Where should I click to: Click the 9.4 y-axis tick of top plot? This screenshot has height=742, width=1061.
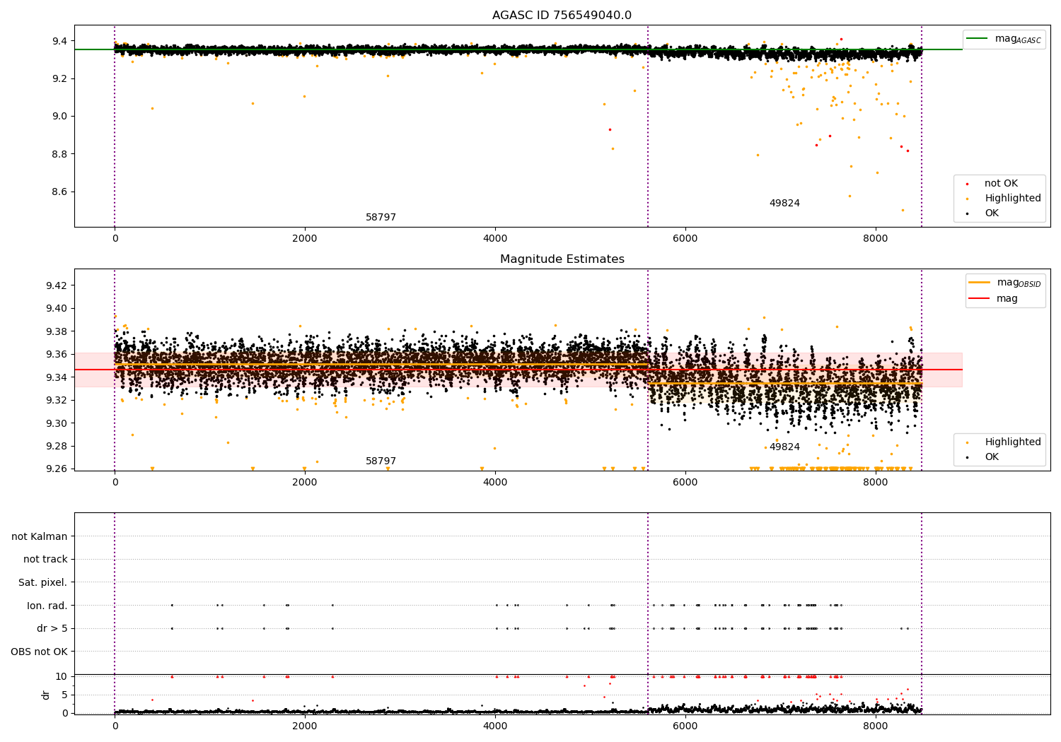pos(59,41)
